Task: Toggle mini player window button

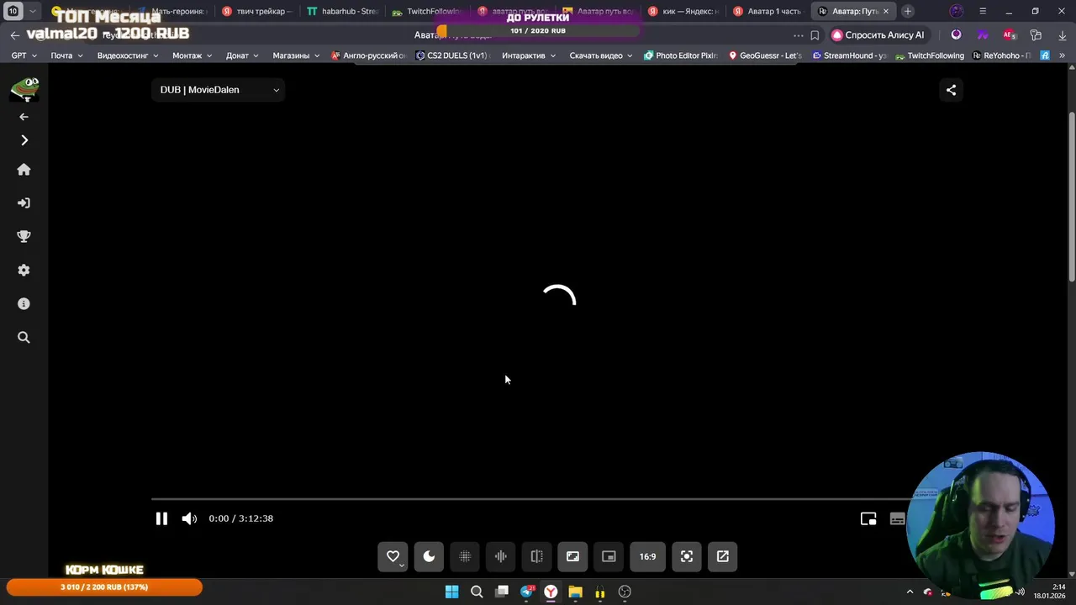Action: (x=609, y=556)
